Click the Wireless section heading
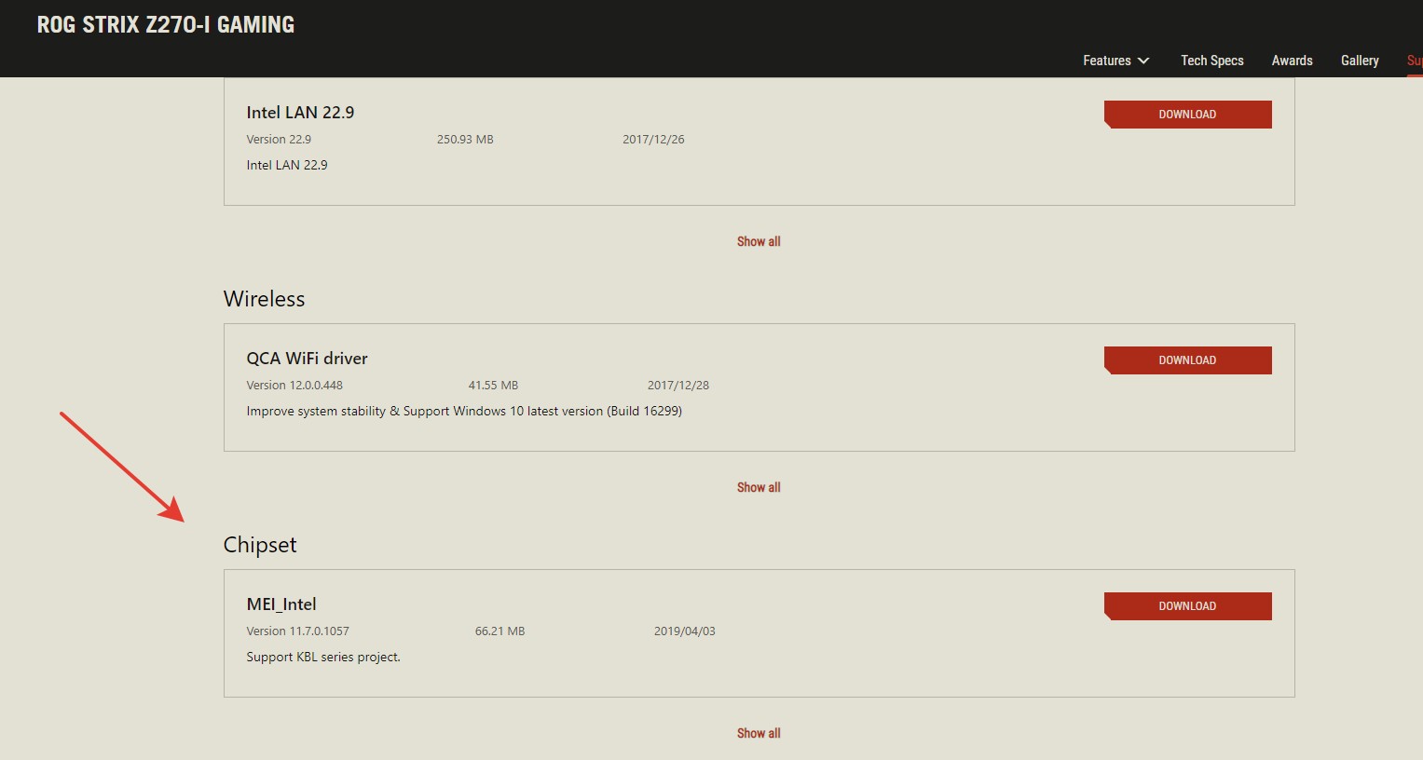This screenshot has width=1423, height=760. [x=264, y=299]
